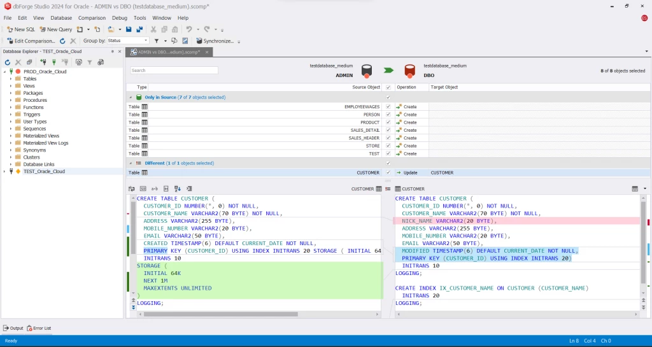Refresh the Database Explorer tree
The height and width of the screenshot is (347, 652).
pos(8,62)
